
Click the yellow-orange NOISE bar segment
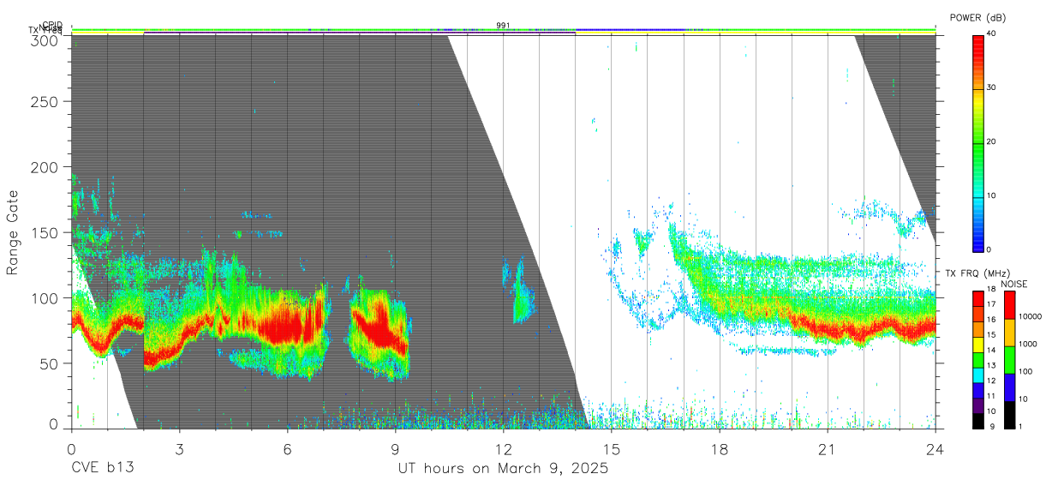click(1008, 332)
